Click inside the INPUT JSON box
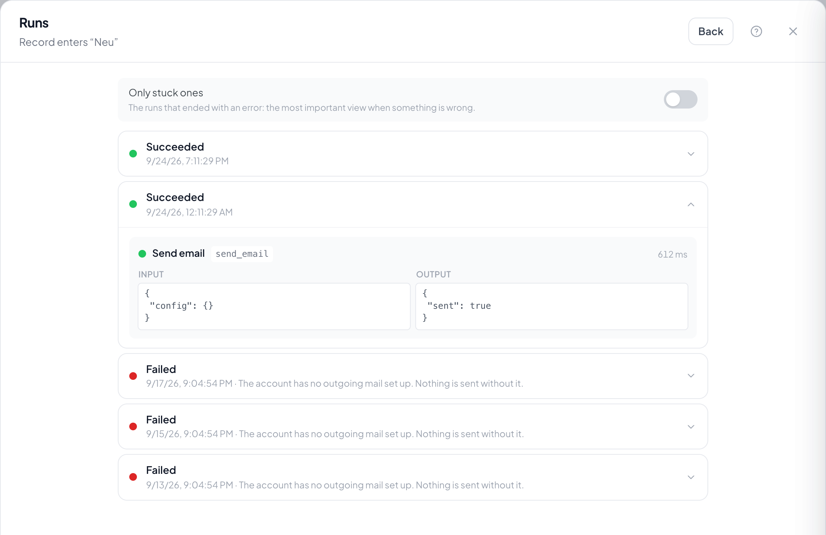The height and width of the screenshot is (535, 826). pos(274,306)
